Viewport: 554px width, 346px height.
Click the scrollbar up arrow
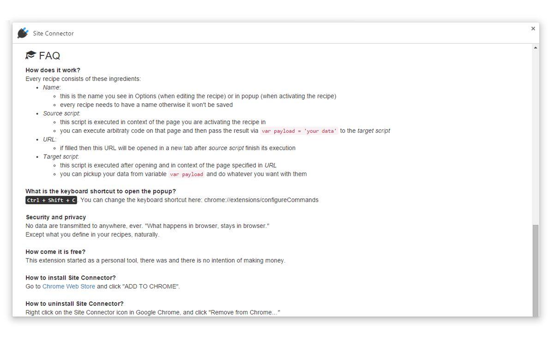pyautogui.click(x=536, y=48)
